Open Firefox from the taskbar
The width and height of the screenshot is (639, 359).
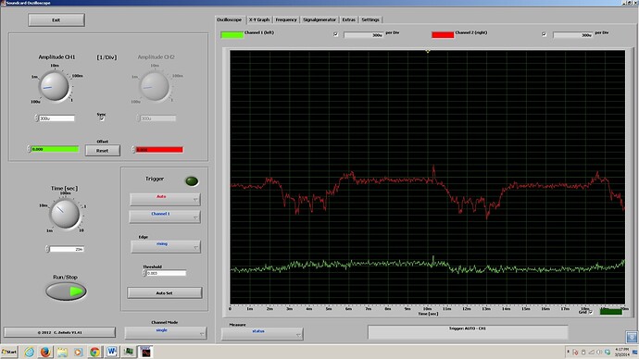click(45, 352)
